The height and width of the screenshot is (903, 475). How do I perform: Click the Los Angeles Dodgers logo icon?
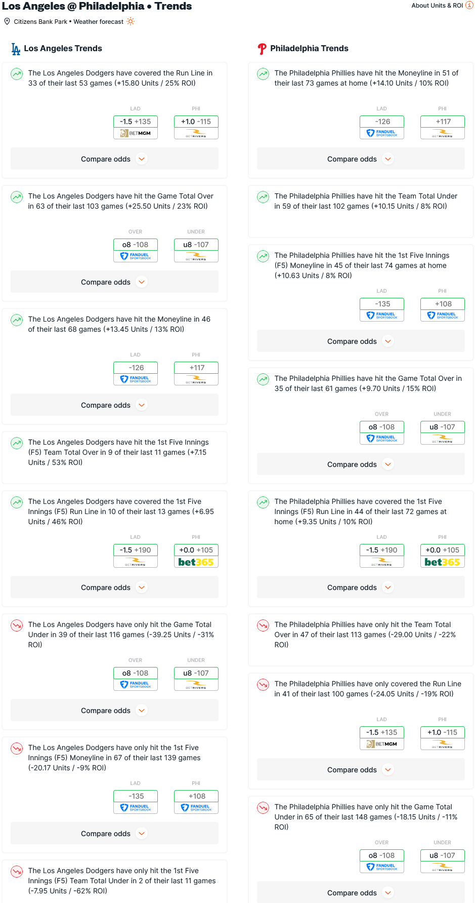tap(16, 49)
